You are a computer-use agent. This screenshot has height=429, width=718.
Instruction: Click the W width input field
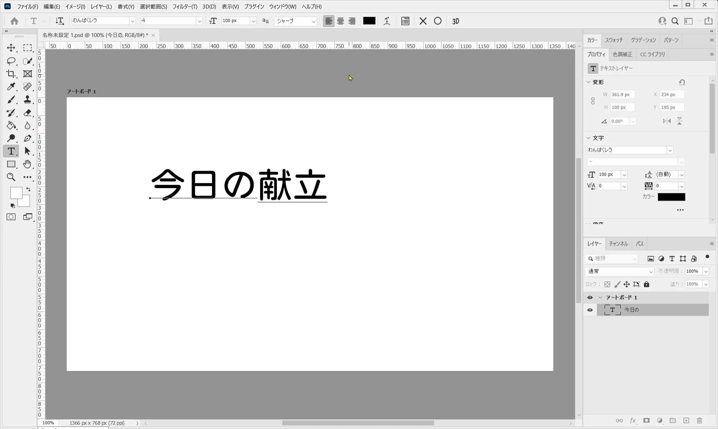point(622,95)
